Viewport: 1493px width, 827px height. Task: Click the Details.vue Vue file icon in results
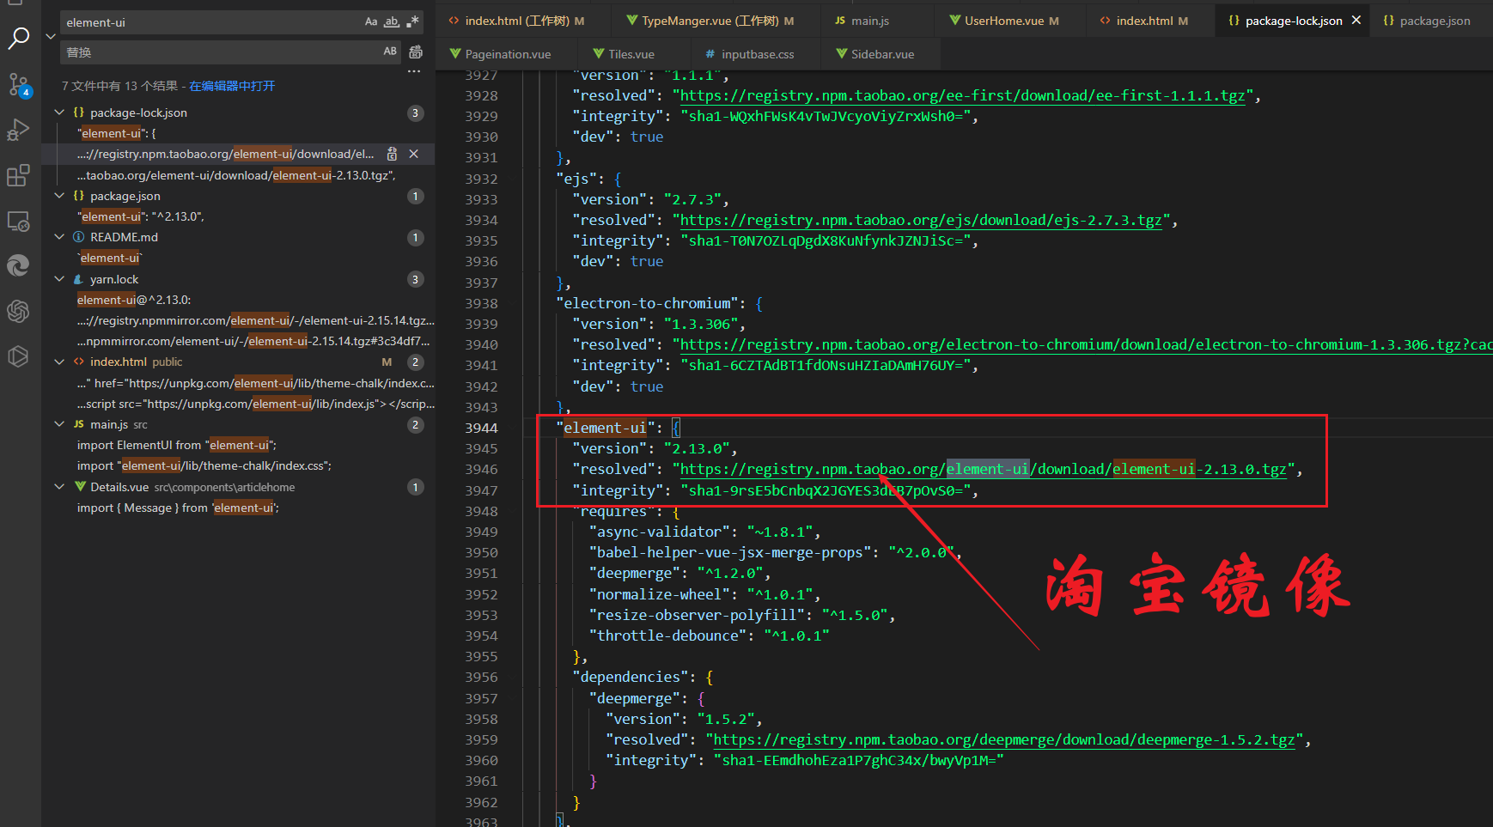[80, 487]
